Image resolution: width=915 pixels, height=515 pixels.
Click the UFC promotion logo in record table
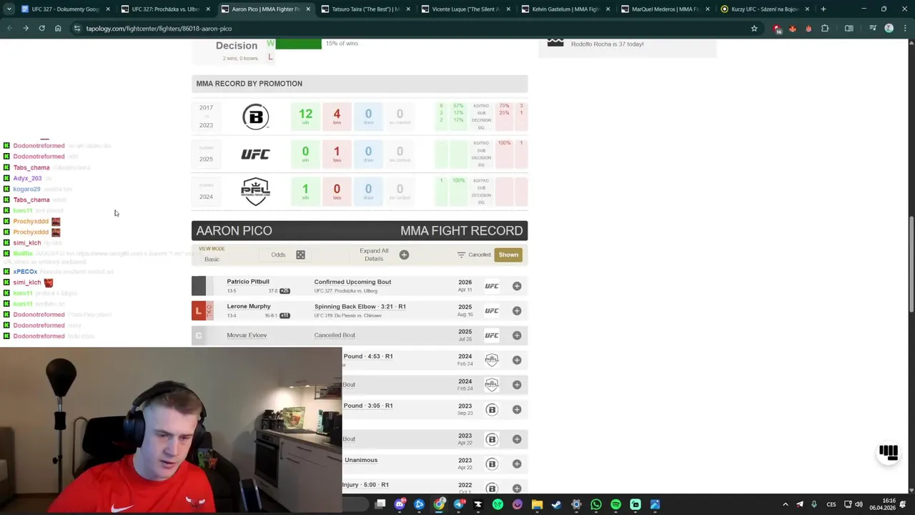tap(255, 154)
